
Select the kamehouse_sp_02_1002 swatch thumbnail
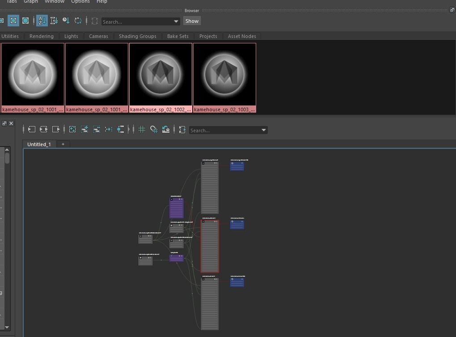tap(160, 78)
